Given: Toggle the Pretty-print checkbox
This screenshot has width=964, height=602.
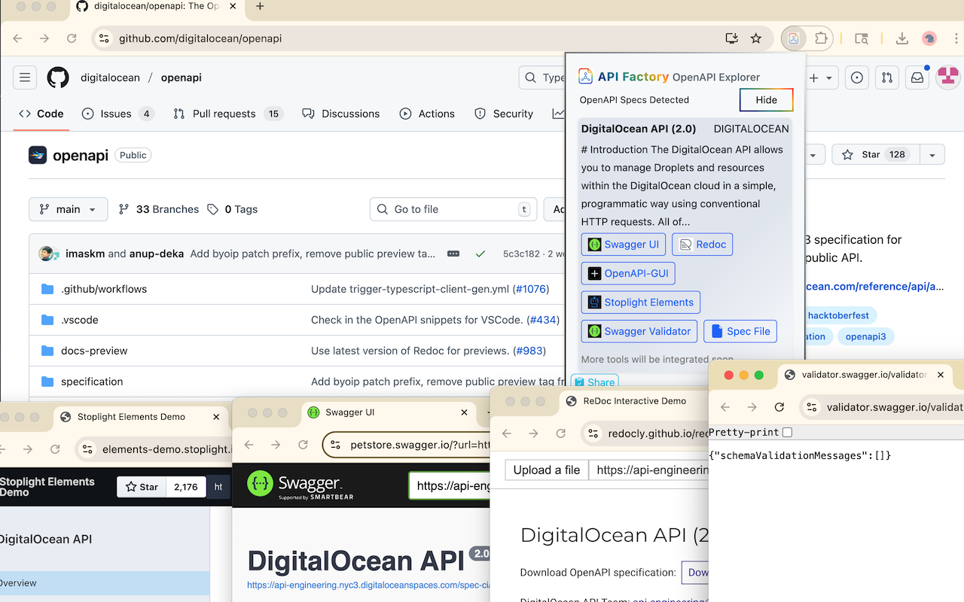Looking at the screenshot, I should (787, 432).
